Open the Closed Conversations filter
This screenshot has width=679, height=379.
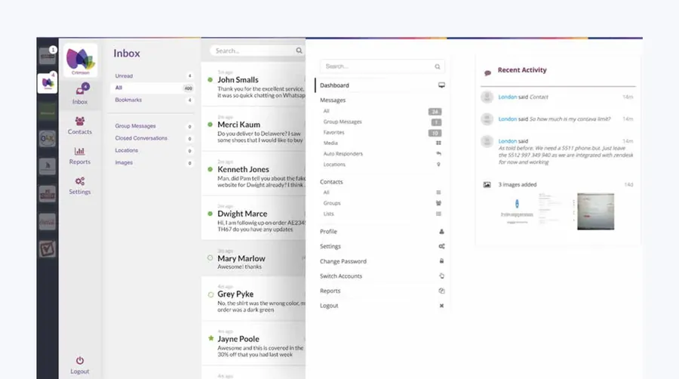click(152, 138)
